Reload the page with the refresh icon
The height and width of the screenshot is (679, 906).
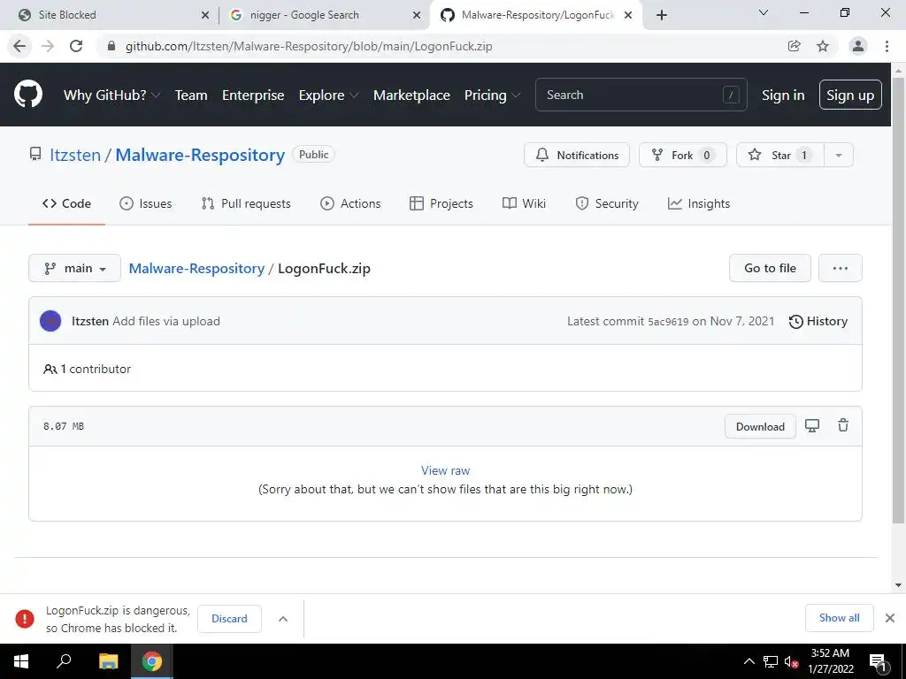point(76,46)
